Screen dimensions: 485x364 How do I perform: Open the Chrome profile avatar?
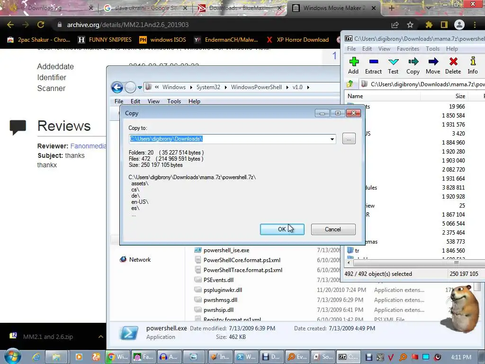pos(459,25)
